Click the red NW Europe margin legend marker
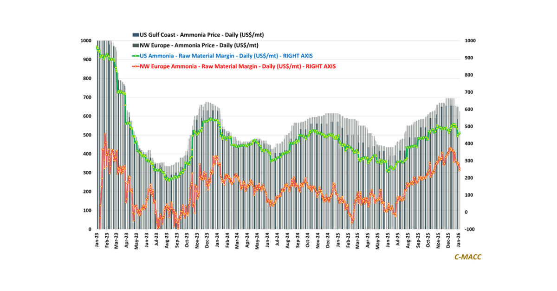 pyautogui.click(x=136, y=66)
